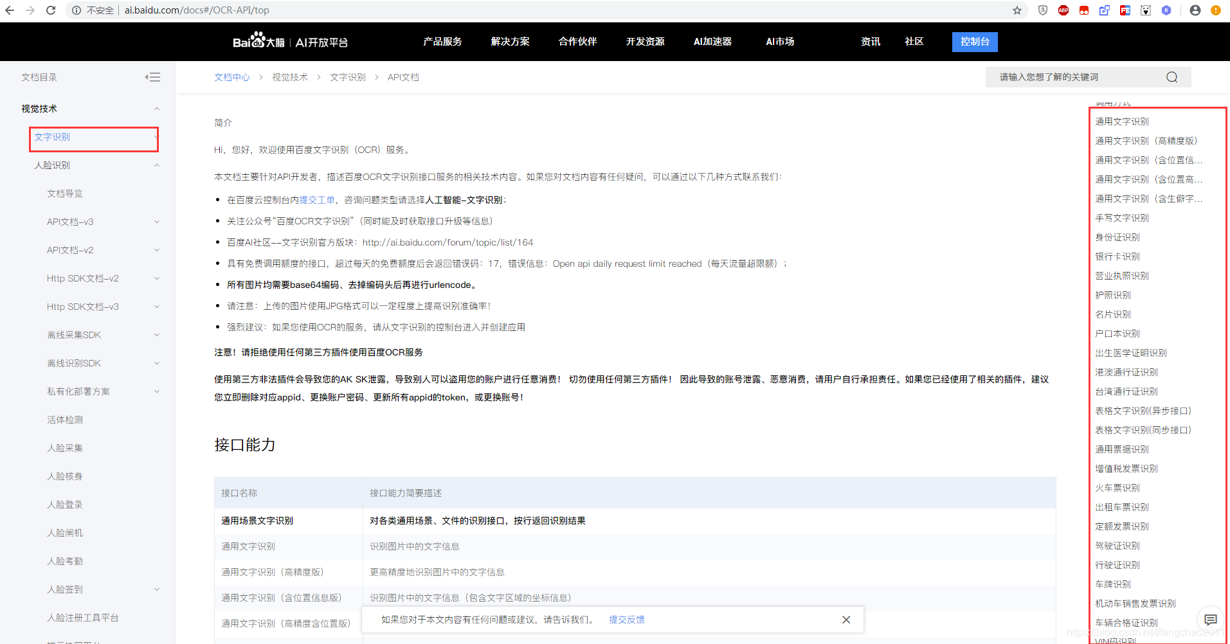The image size is (1230, 644).
Task: Reload the current browser page
Action: click(x=51, y=10)
